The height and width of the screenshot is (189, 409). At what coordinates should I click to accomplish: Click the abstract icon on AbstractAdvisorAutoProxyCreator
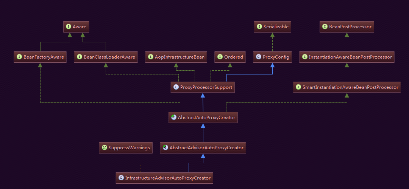[165, 148]
